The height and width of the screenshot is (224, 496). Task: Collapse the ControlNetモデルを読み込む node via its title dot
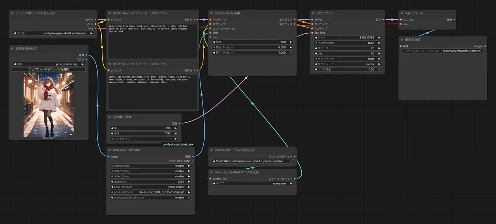point(212,150)
